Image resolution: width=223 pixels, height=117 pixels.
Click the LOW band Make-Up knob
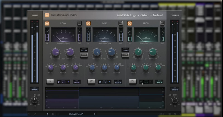[x=70, y=52]
